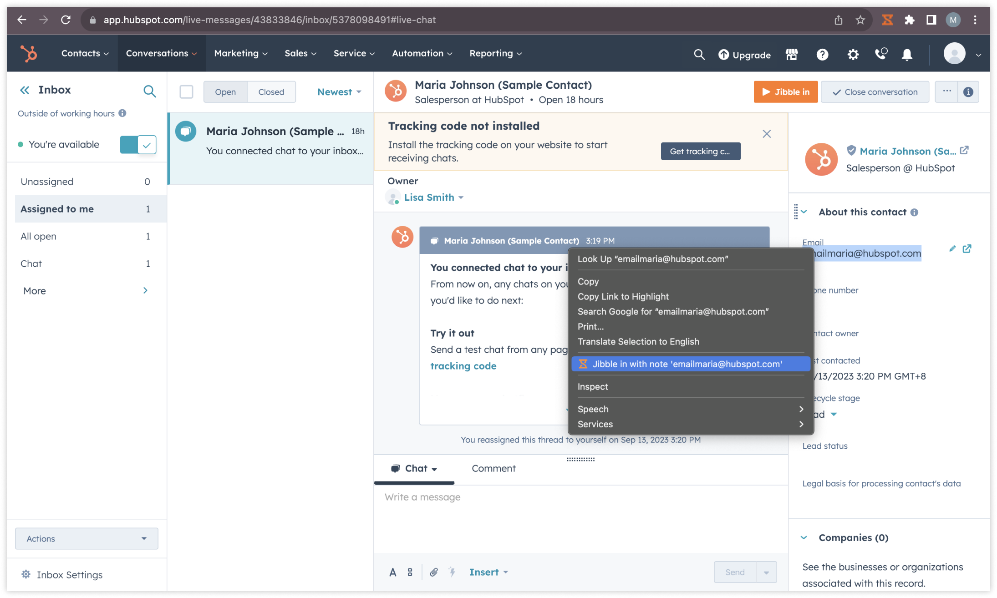The width and height of the screenshot is (997, 598).
Task: Toggle the contact info panel icon
Action: click(x=968, y=92)
